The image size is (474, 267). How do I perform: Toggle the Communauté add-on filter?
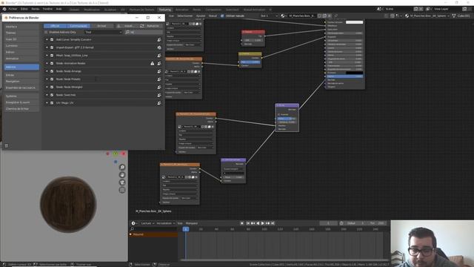[79, 26]
